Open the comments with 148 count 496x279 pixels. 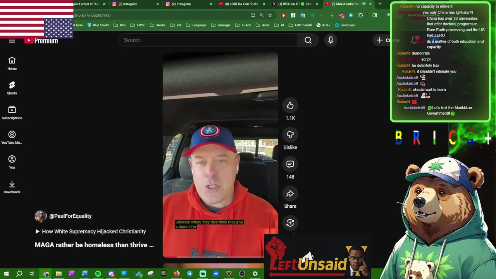(290, 164)
